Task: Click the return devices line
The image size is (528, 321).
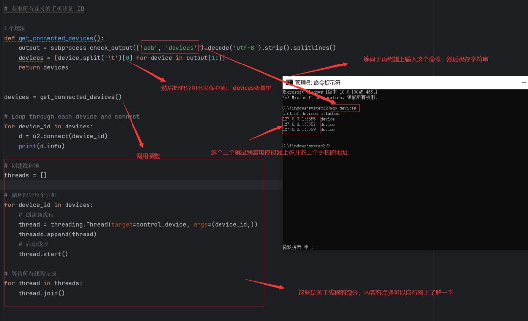Action: coord(44,67)
